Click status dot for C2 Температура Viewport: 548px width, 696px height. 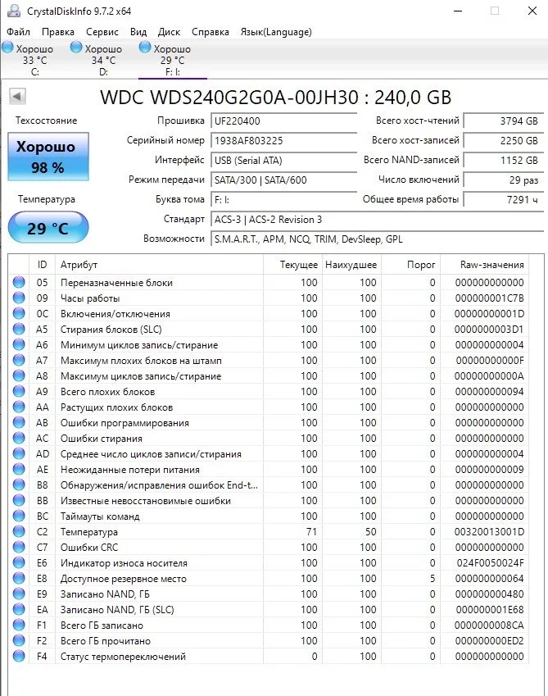coord(19,531)
